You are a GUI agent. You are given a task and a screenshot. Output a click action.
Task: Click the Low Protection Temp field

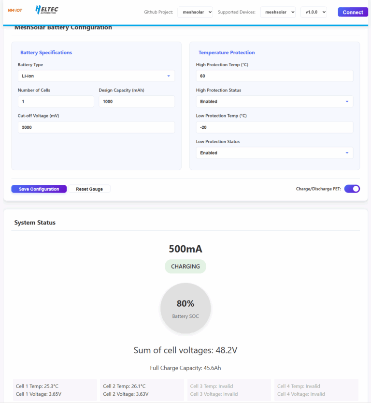tap(274, 127)
